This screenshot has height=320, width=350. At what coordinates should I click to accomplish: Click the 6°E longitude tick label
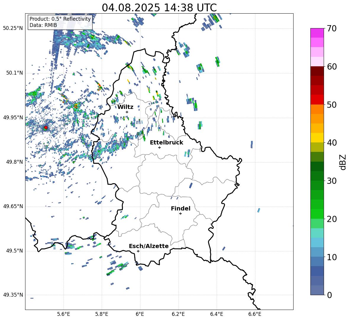click(140, 314)
